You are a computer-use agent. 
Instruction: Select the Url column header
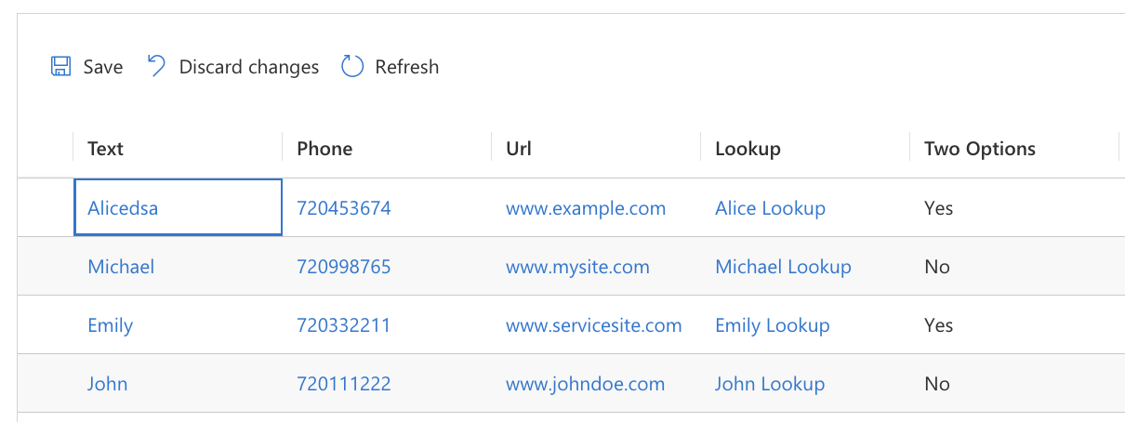519,149
